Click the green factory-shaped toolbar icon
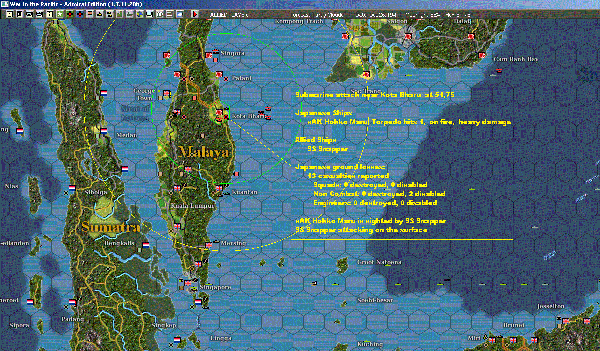The height and width of the screenshot is (351, 600). [x=120, y=14]
